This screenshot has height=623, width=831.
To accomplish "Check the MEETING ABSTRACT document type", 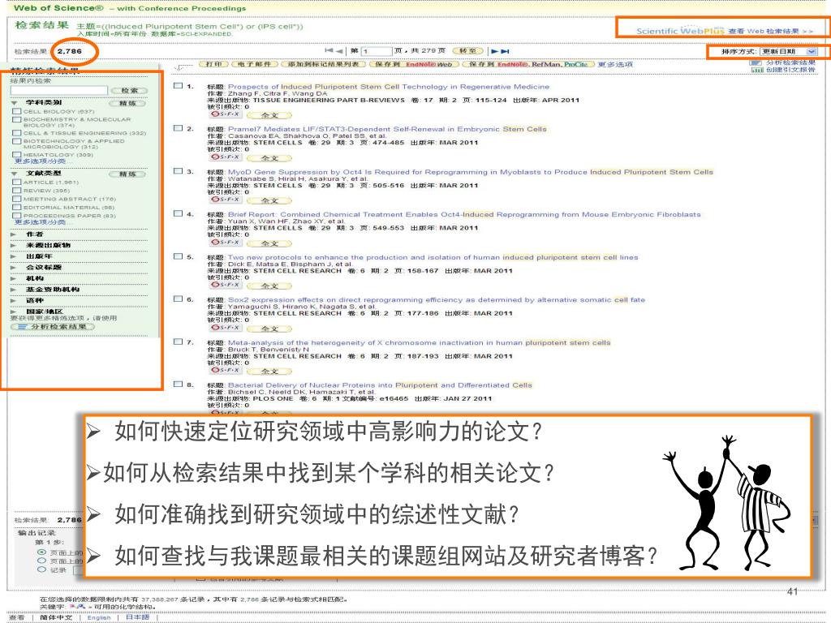I will pos(17,199).
